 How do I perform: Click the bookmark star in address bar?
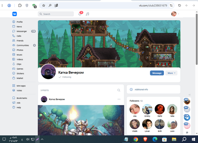tap(44, 6)
